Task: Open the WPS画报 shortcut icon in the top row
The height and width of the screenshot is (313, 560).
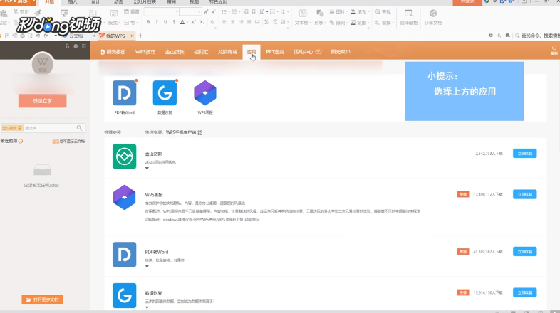Action: click(205, 93)
